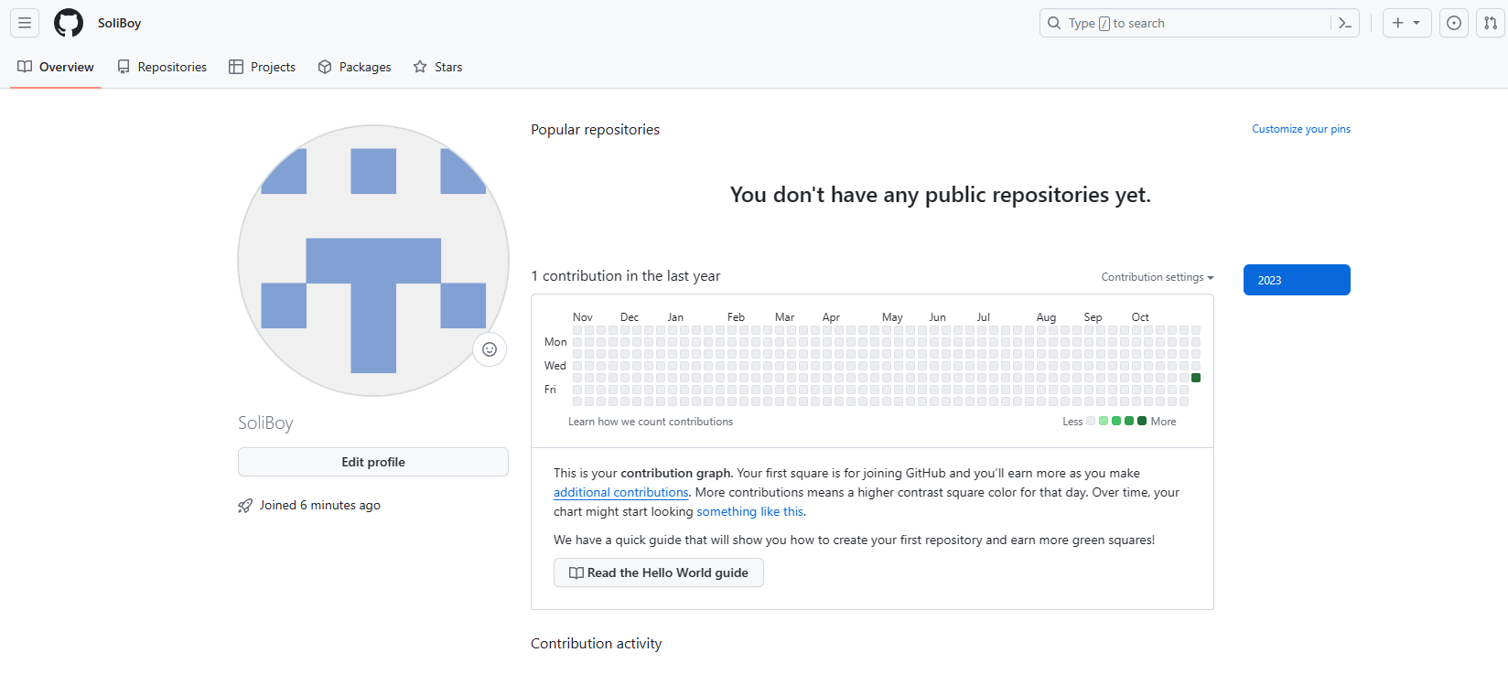Click the plus create-new icon
The width and height of the screenshot is (1508, 674).
pos(1397,23)
